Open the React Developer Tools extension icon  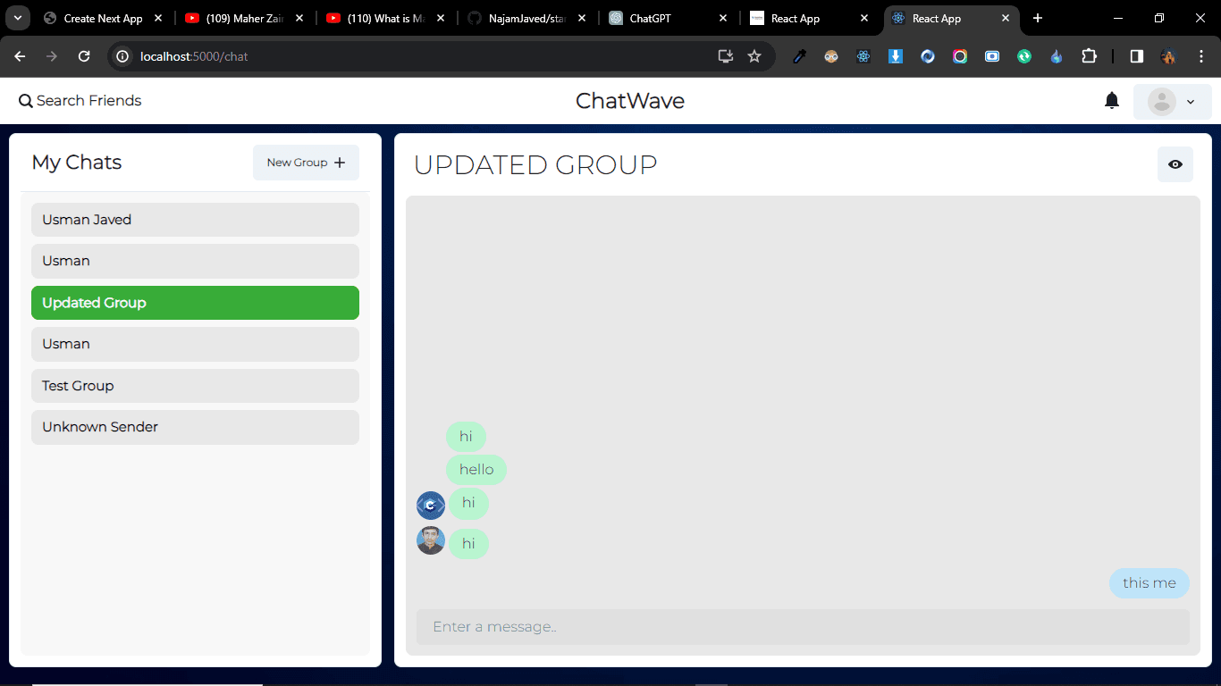coord(863,56)
